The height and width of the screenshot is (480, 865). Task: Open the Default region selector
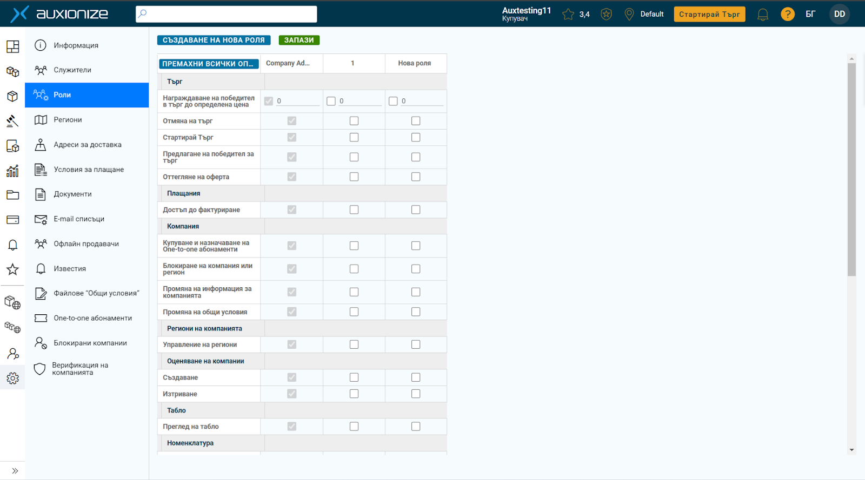pyautogui.click(x=651, y=15)
